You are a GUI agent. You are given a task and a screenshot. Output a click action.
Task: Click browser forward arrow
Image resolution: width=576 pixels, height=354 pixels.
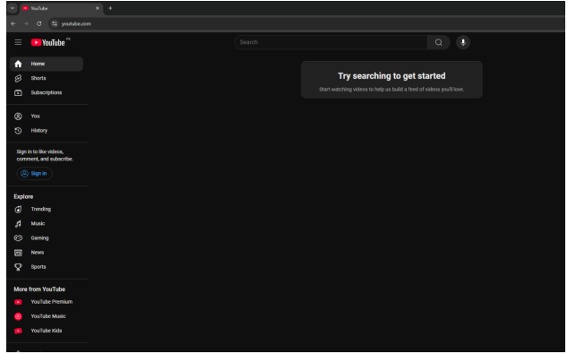[26, 23]
